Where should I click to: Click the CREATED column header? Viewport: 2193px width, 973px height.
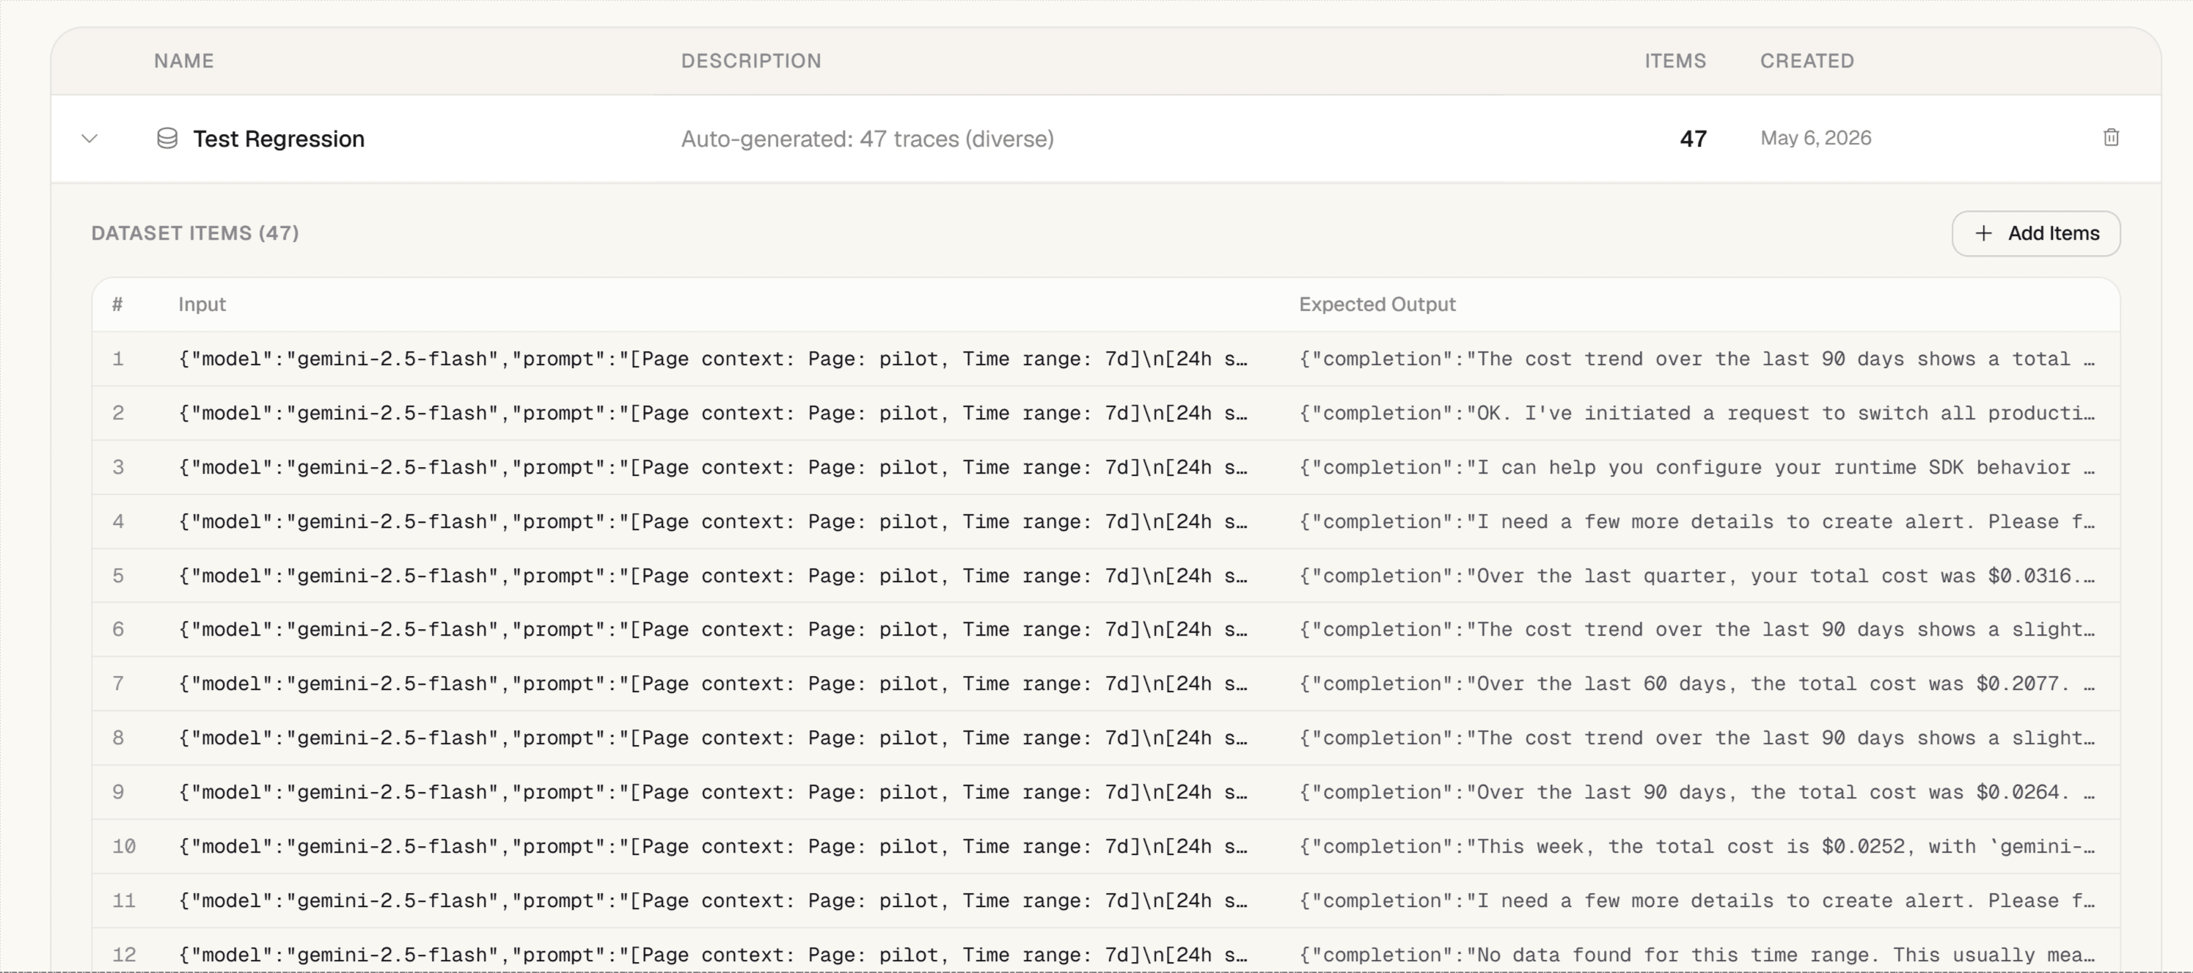1806,60
